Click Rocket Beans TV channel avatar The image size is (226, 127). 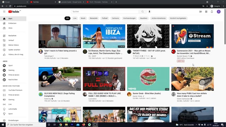point(173,52)
